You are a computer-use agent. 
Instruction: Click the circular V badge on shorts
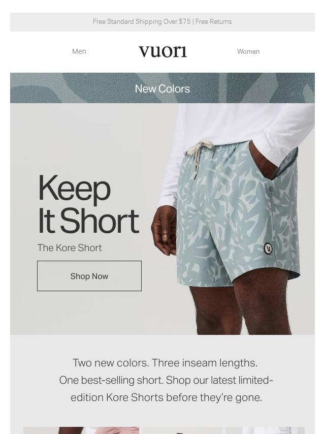click(x=268, y=249)
